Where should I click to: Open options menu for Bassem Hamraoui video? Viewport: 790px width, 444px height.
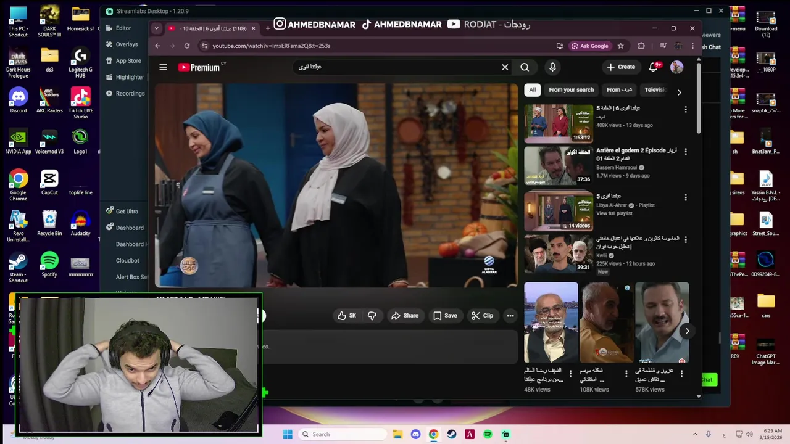pos(685,151)
